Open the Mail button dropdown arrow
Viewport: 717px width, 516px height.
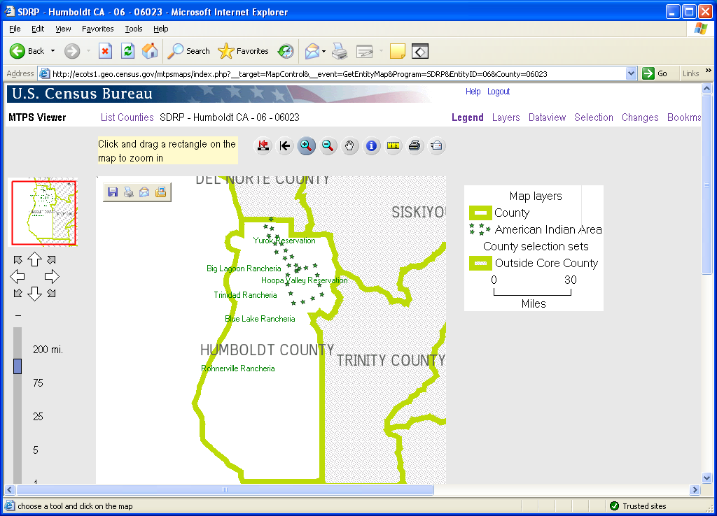(323, 51)
